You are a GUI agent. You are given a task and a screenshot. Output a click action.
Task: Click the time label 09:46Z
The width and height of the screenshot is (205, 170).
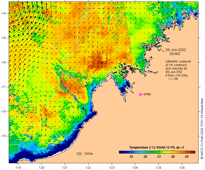(x=175, y=54)
